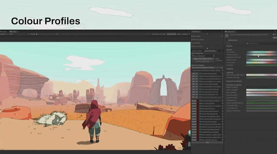This screenshot has width=277, height=154.
Task: Switch to the Game tab
Action: click(x=13, y=32)
